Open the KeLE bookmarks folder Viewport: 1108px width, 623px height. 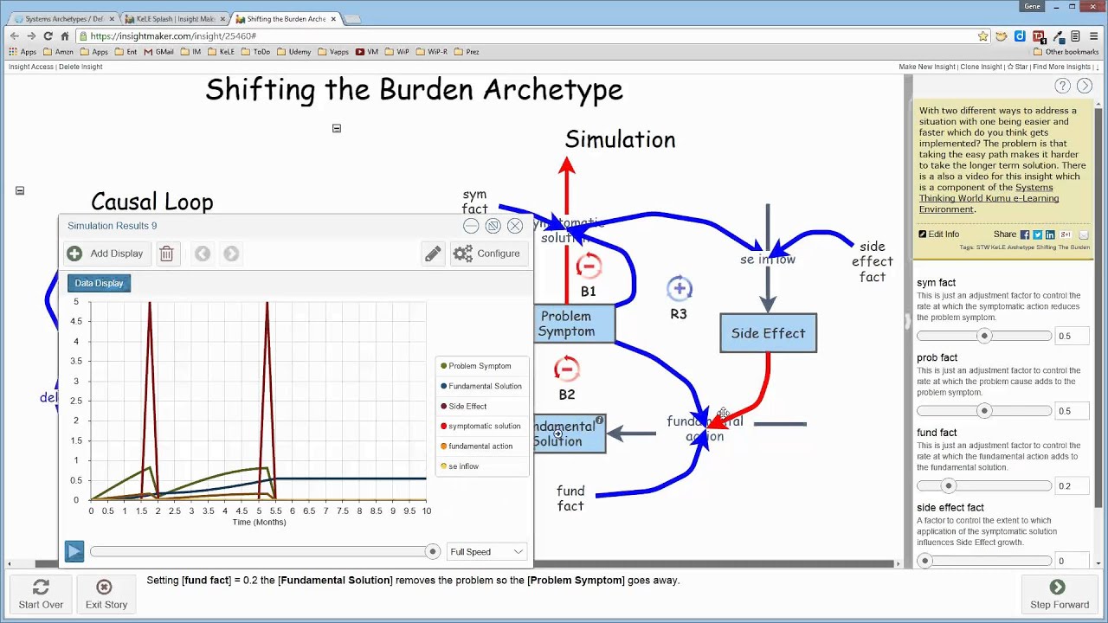tap(220, 52)
